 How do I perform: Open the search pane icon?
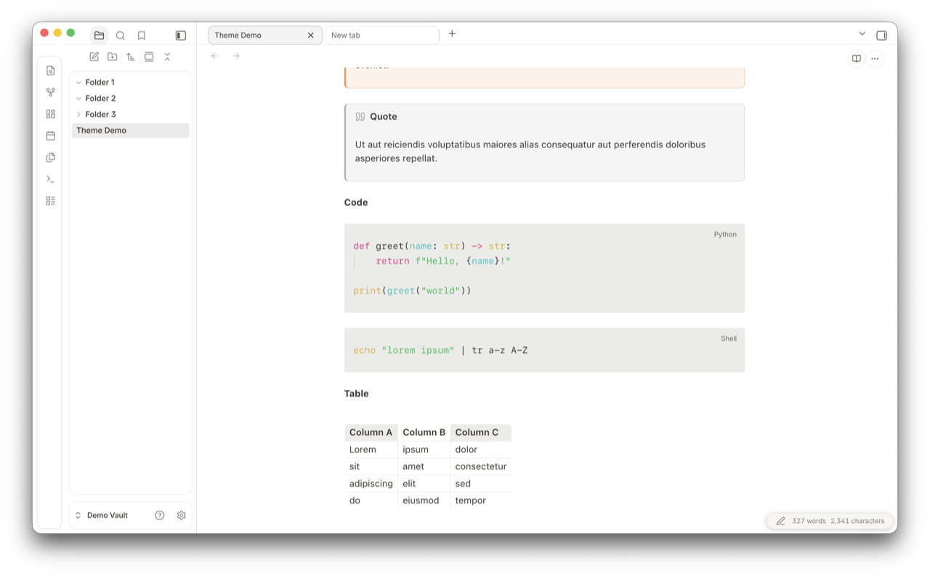pyautogui.click(x=121, y=35)
